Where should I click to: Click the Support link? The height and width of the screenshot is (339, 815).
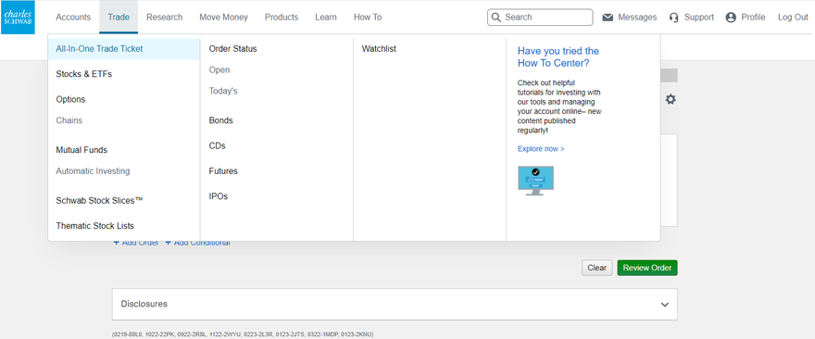click(698, 18)
